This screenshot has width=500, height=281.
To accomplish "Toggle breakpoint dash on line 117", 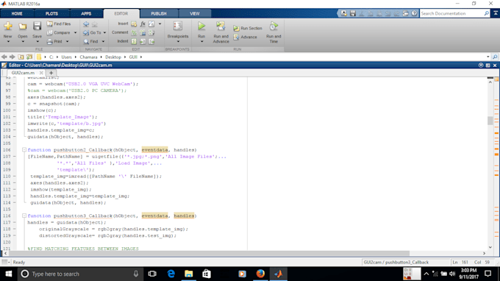I will 15,222.
